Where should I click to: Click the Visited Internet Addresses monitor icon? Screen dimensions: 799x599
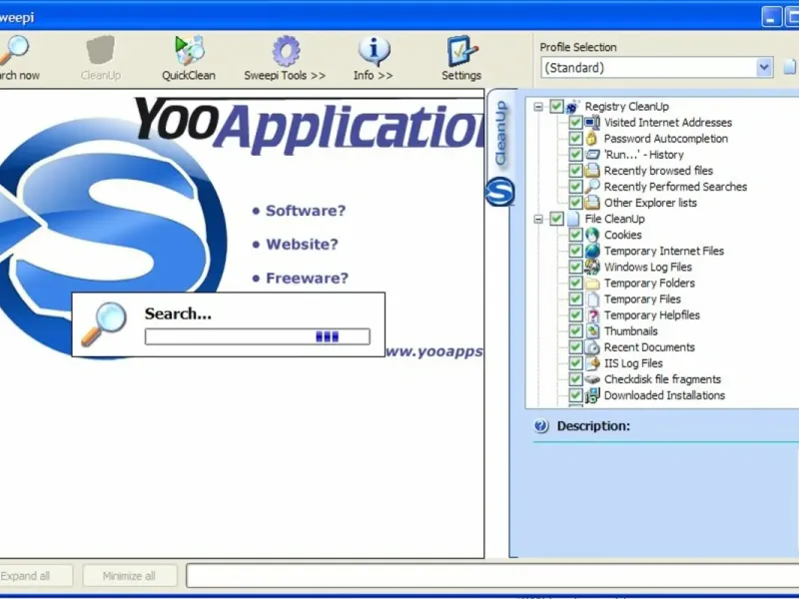point(592,122)
